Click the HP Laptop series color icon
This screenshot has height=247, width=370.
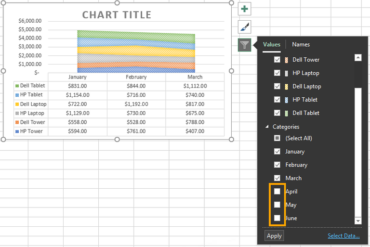(x=287, y=73)
